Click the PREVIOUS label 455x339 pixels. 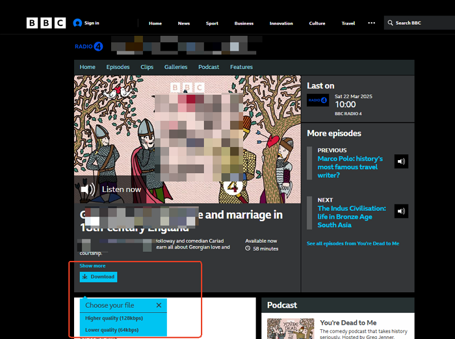332,150
